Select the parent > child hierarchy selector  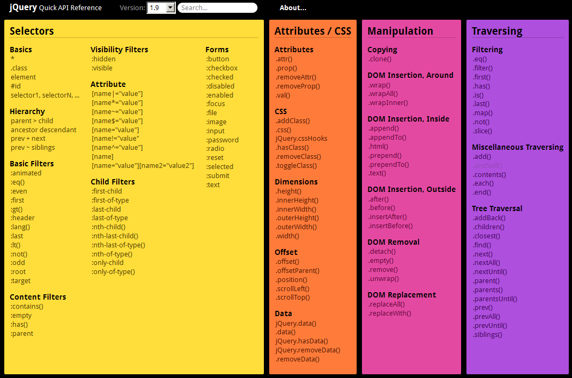coord(32,121)
